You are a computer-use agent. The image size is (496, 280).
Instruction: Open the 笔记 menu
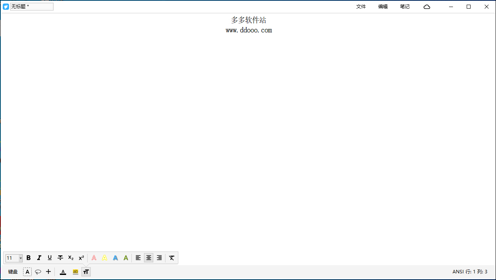(404, 7)
